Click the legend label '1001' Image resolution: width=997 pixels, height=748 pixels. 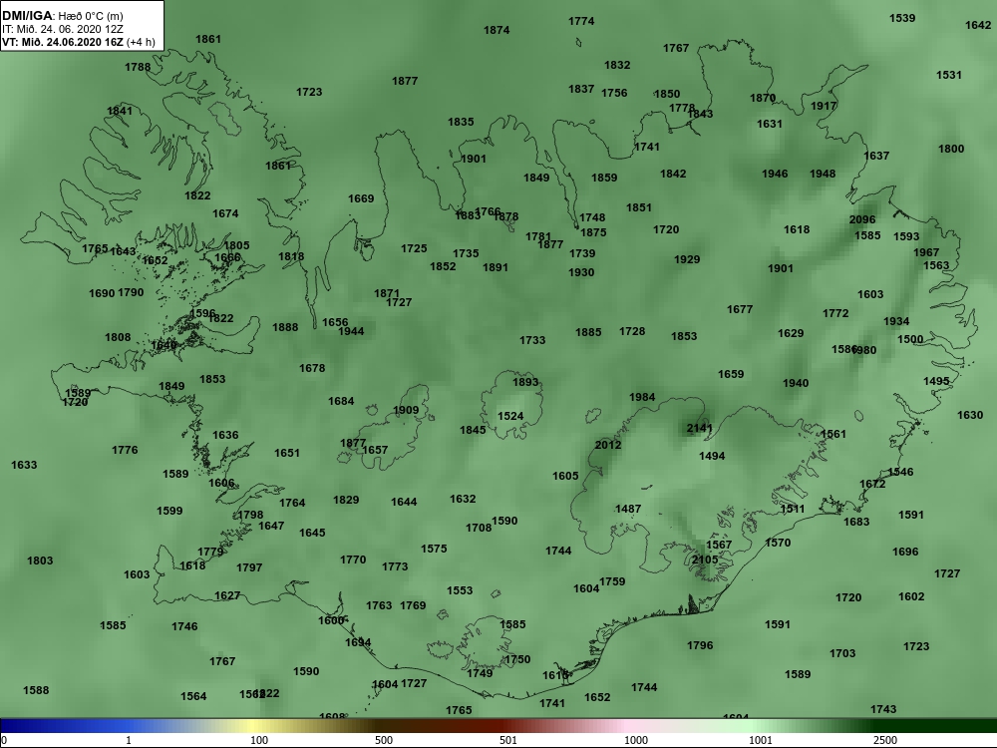[761, 740]
